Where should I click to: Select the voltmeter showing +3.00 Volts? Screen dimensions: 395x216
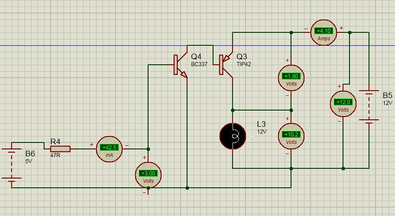[149, 175]
